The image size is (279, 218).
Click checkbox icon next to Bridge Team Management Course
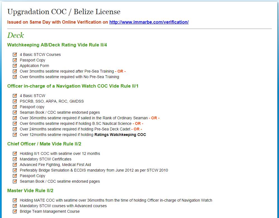tap(15, 211)
